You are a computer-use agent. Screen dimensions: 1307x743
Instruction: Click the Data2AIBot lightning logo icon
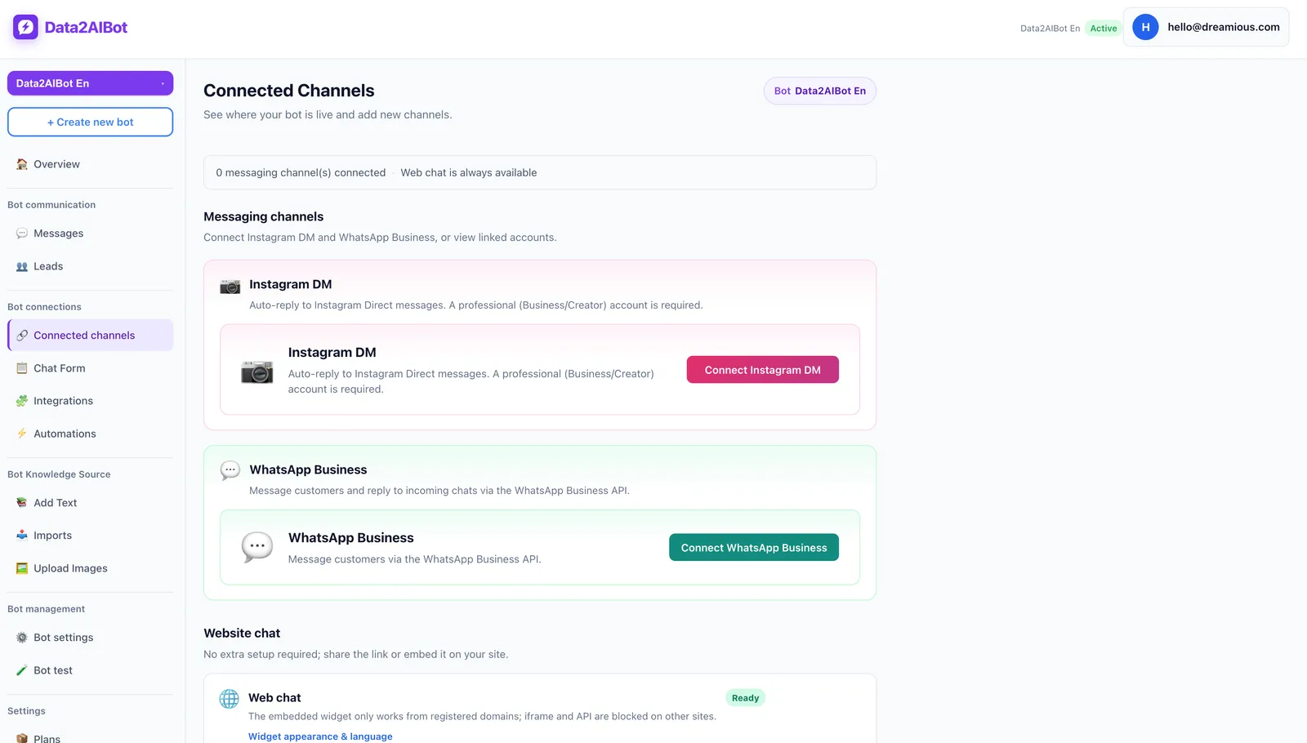click(x=25, y=27)
